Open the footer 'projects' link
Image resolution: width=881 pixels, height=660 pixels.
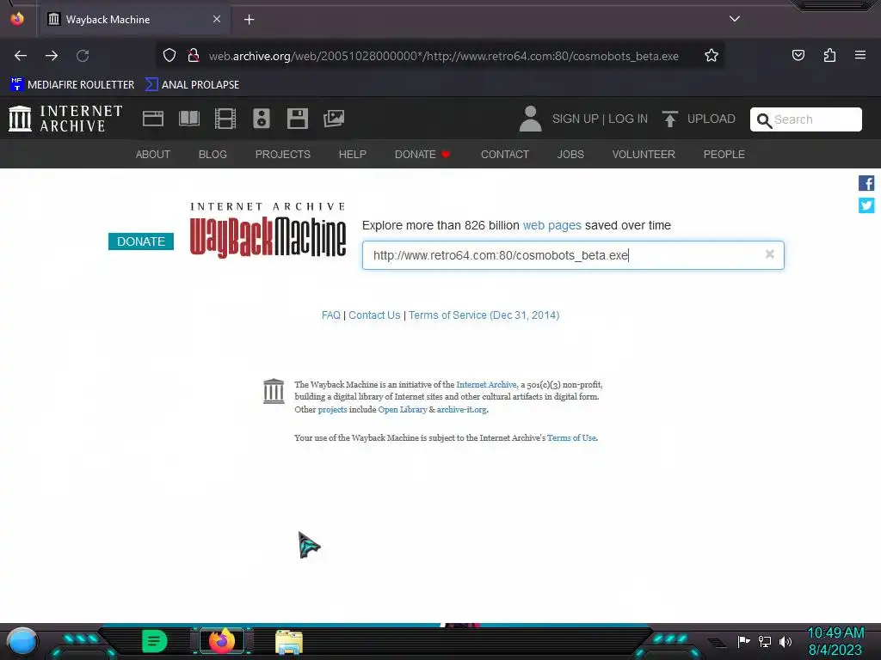(x=333, y=409)
